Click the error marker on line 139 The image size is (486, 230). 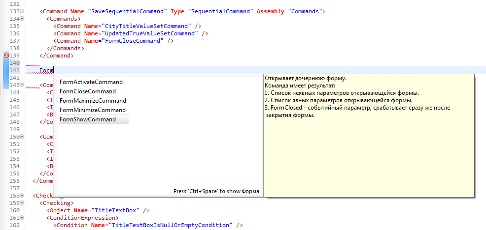(x=6, y=56)
